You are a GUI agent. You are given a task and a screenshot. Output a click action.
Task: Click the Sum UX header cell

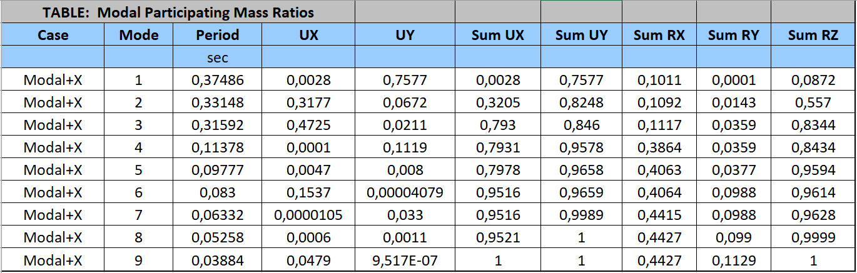(498, 35)
